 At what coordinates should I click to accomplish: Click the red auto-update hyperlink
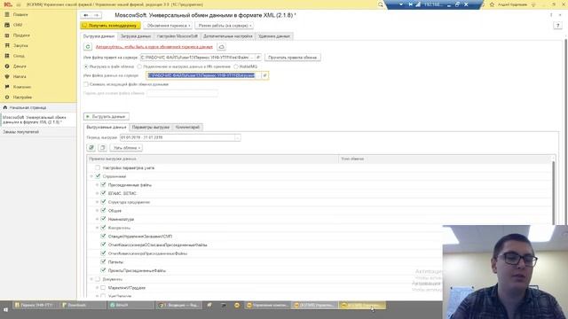(x=154, y=47)
